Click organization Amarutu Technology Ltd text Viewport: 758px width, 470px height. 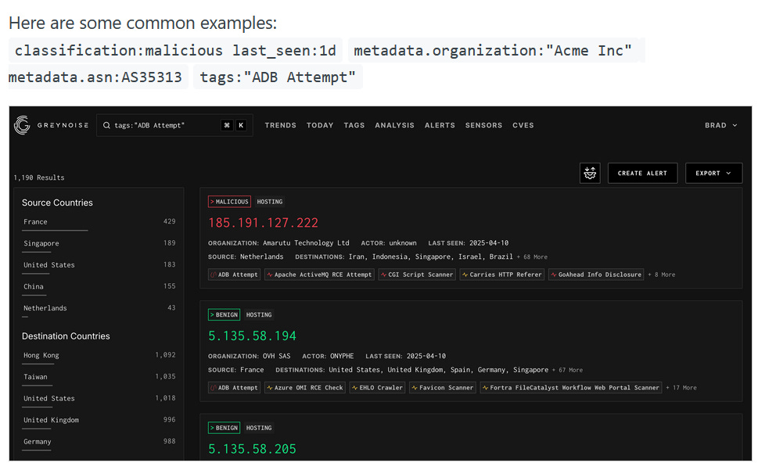306,243
